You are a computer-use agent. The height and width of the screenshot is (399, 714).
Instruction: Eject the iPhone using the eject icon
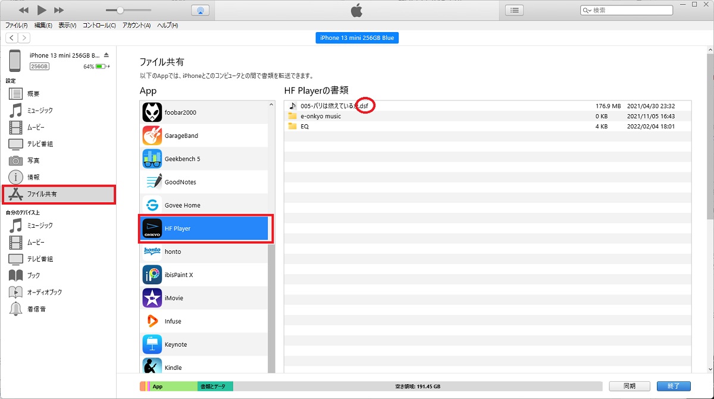coord(106,55)
